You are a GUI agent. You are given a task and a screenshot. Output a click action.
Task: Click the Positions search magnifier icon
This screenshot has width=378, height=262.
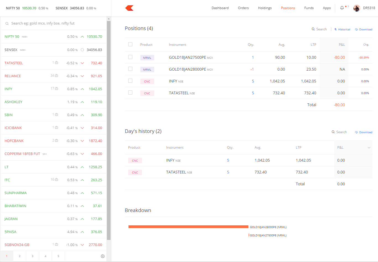(x=313, y=29)
